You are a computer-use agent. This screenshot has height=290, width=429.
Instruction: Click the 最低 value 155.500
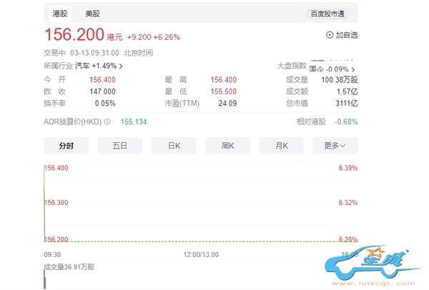(x=223, y=91)
